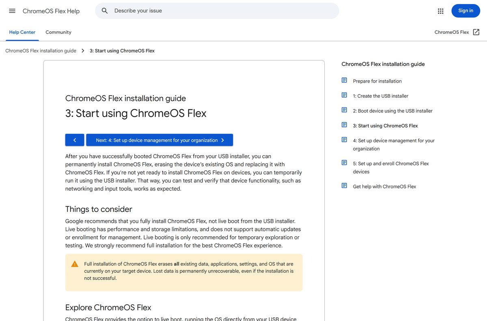Viewport: 487px width, 321px height.
Task: Open 5: Set up and enroll ChromeOS Flex devices
Action: (x=391, y=167)
